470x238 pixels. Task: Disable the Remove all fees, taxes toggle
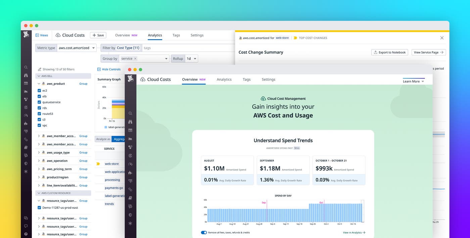[203, 232]
